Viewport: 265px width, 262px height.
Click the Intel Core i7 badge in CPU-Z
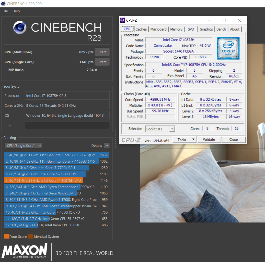(228, 48)
